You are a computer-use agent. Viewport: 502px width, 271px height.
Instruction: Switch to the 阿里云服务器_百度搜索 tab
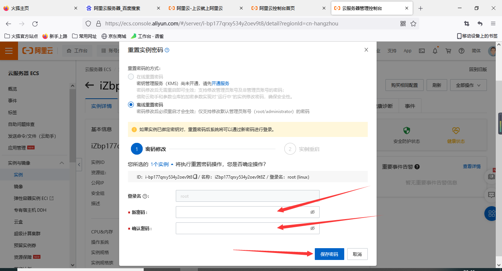(x=123, y=8)
